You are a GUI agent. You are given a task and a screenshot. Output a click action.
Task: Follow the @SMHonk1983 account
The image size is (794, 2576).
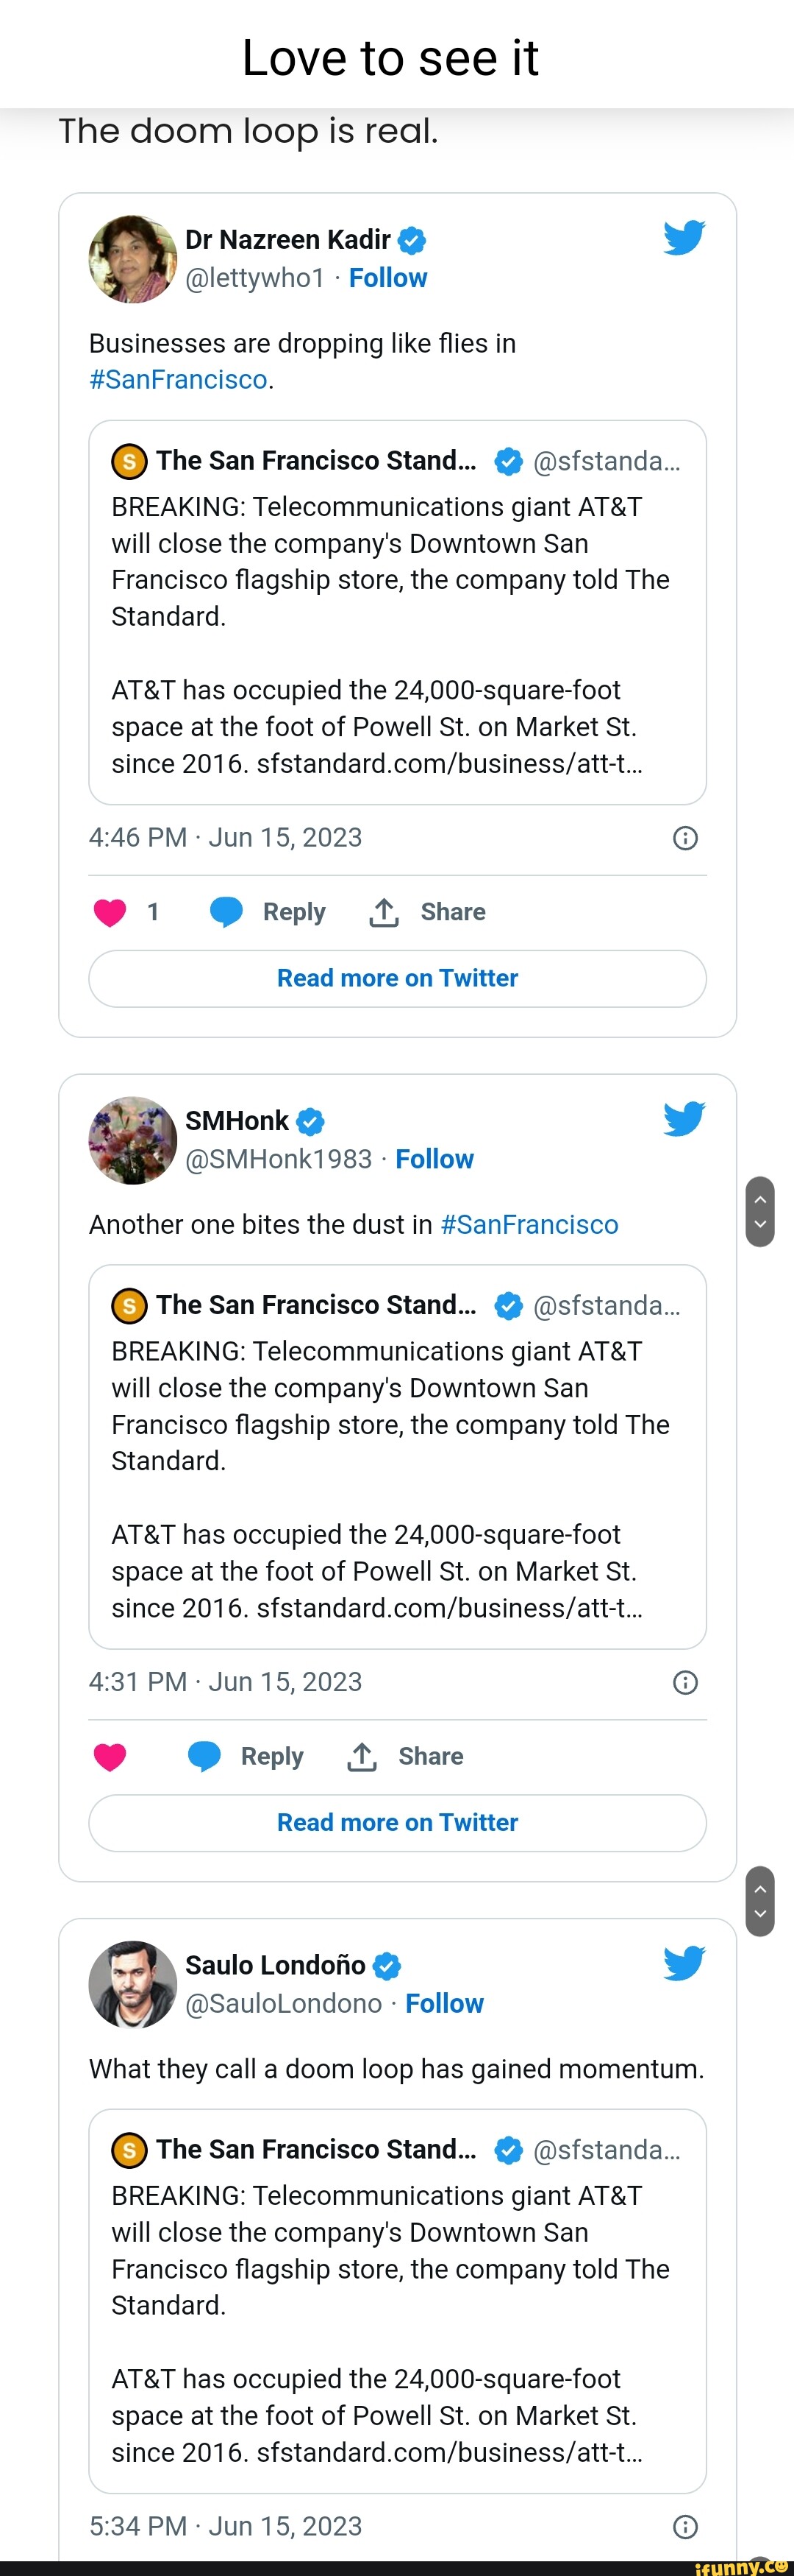434,1159
